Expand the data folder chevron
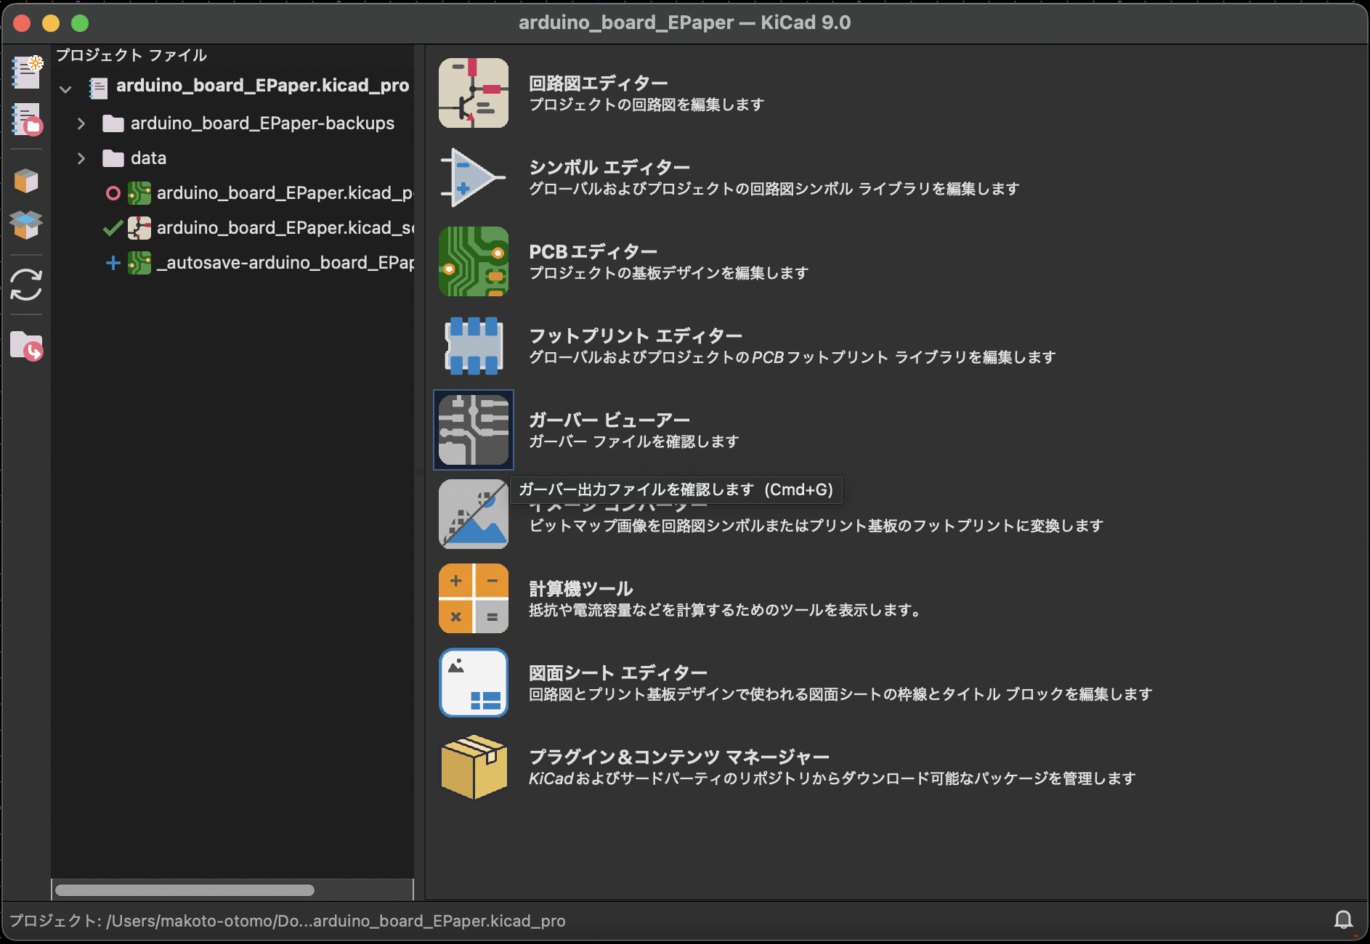The height and width of the screenshot is (944, 1370). tap(81, 158)
